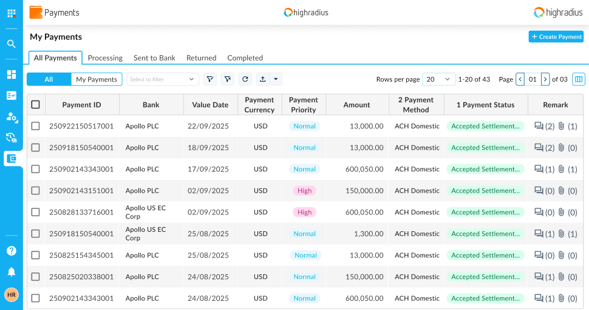Check the row for payment 250825154345001

click(x=36, y=256)
